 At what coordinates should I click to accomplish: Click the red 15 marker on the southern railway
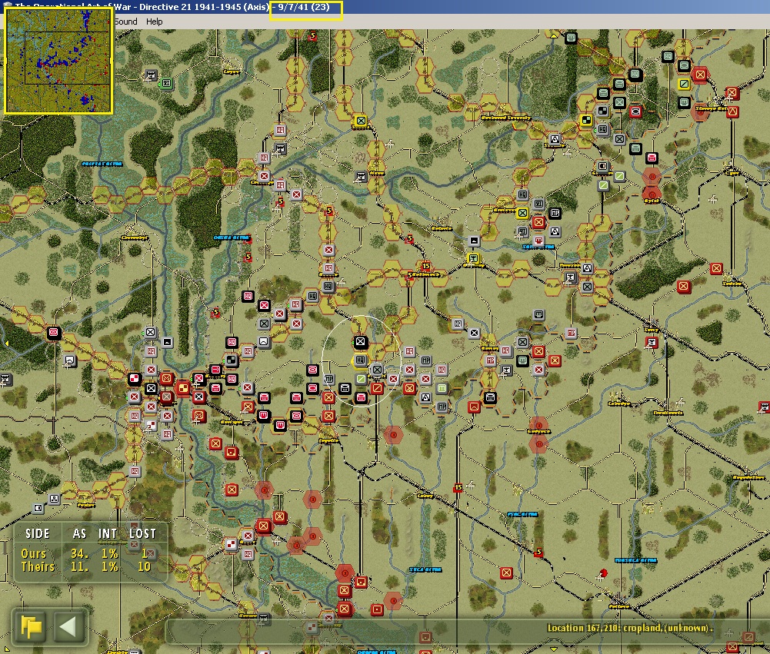pos(458,488)
